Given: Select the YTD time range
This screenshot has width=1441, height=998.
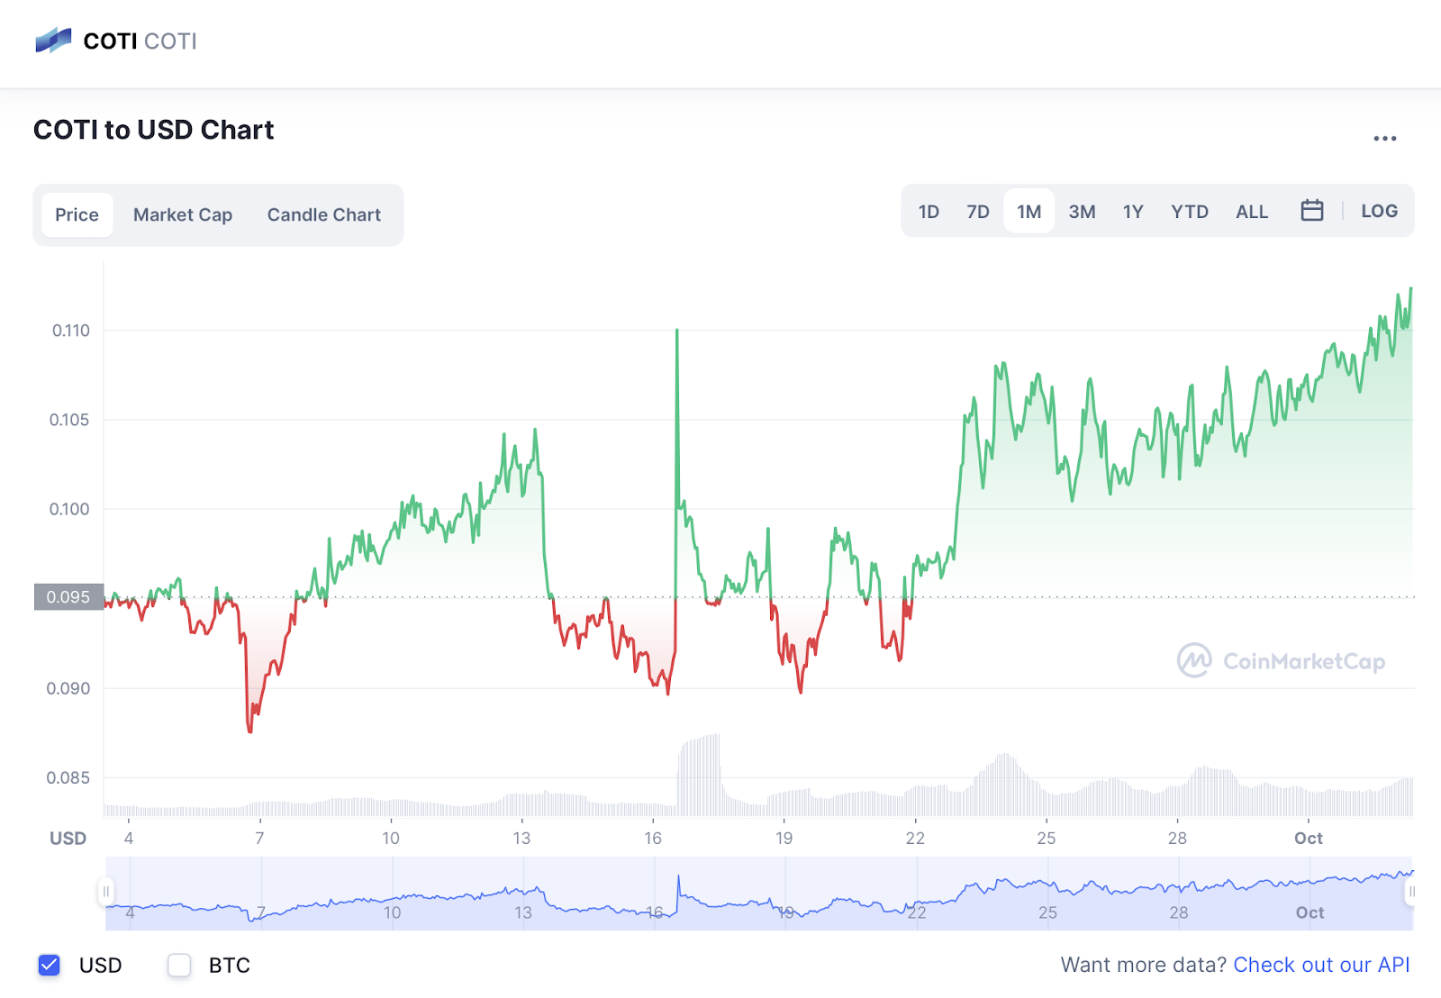Looking at the screenshot, I should (1189, 212).
